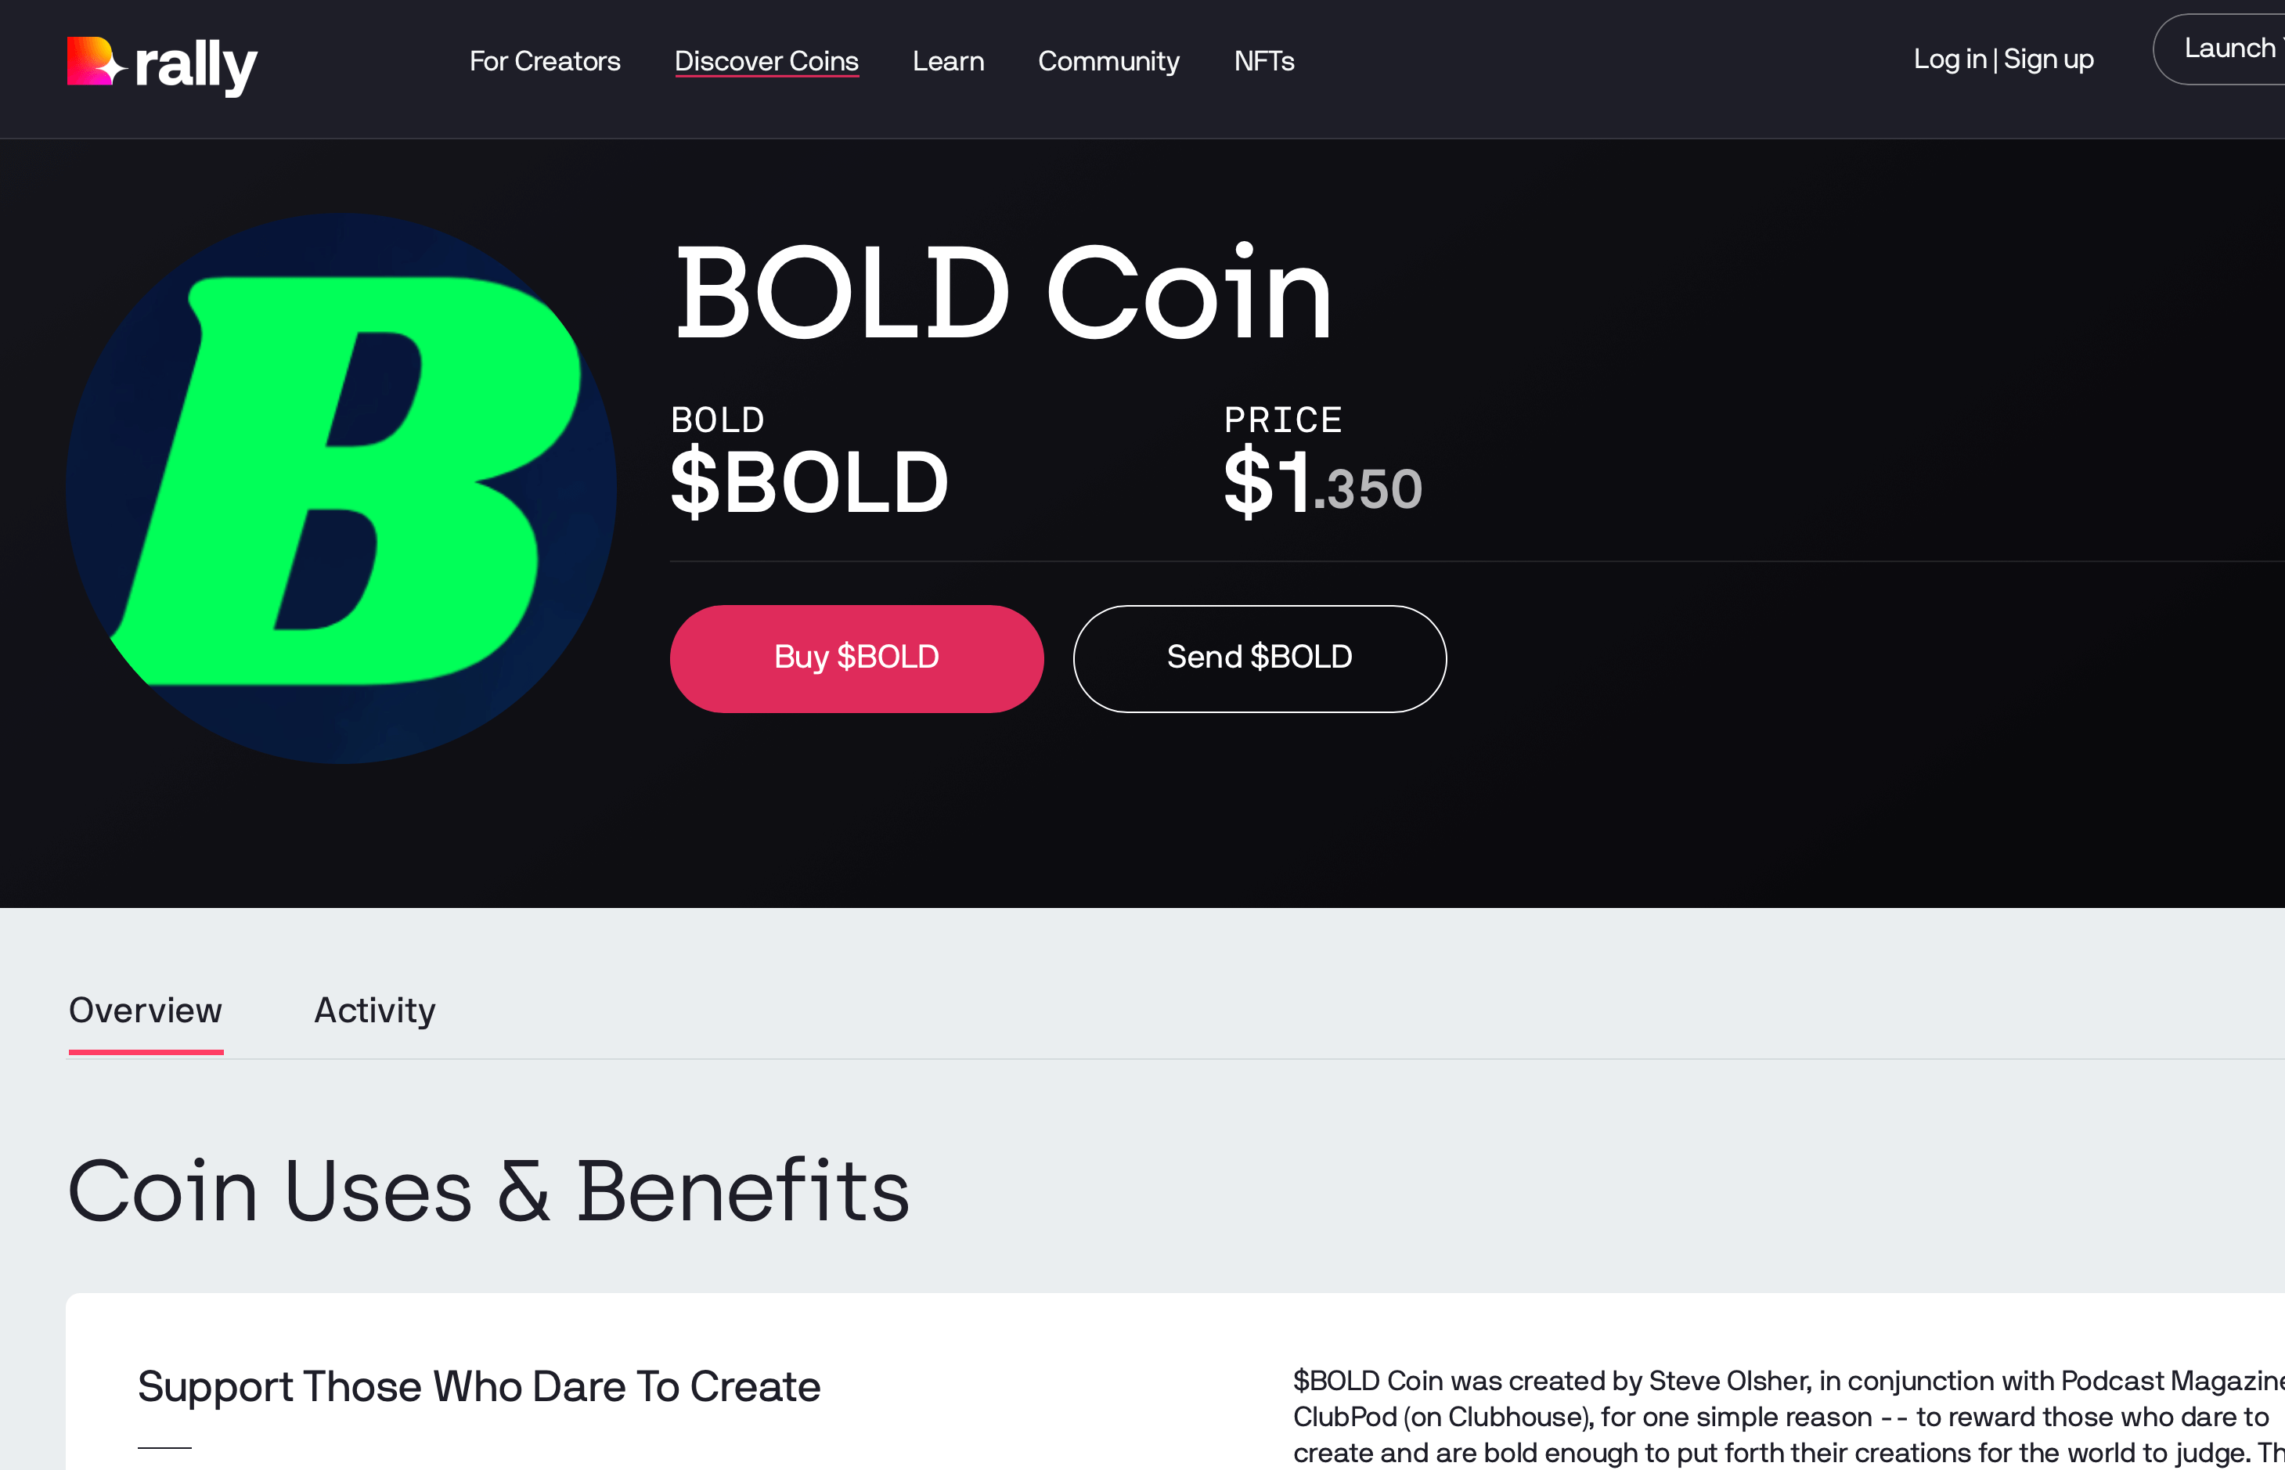Screen dimensions: 2285x1470
Task: Click the green BOLD coin avatar
Action: [342, 488]
